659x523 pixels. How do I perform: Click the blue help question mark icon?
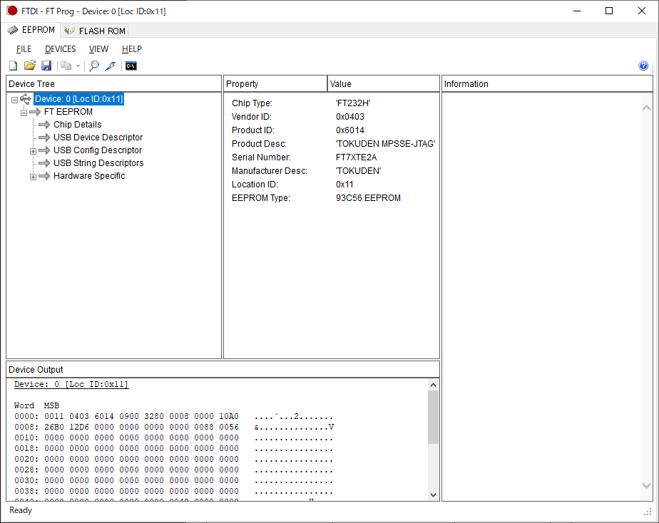coord(643,66)
